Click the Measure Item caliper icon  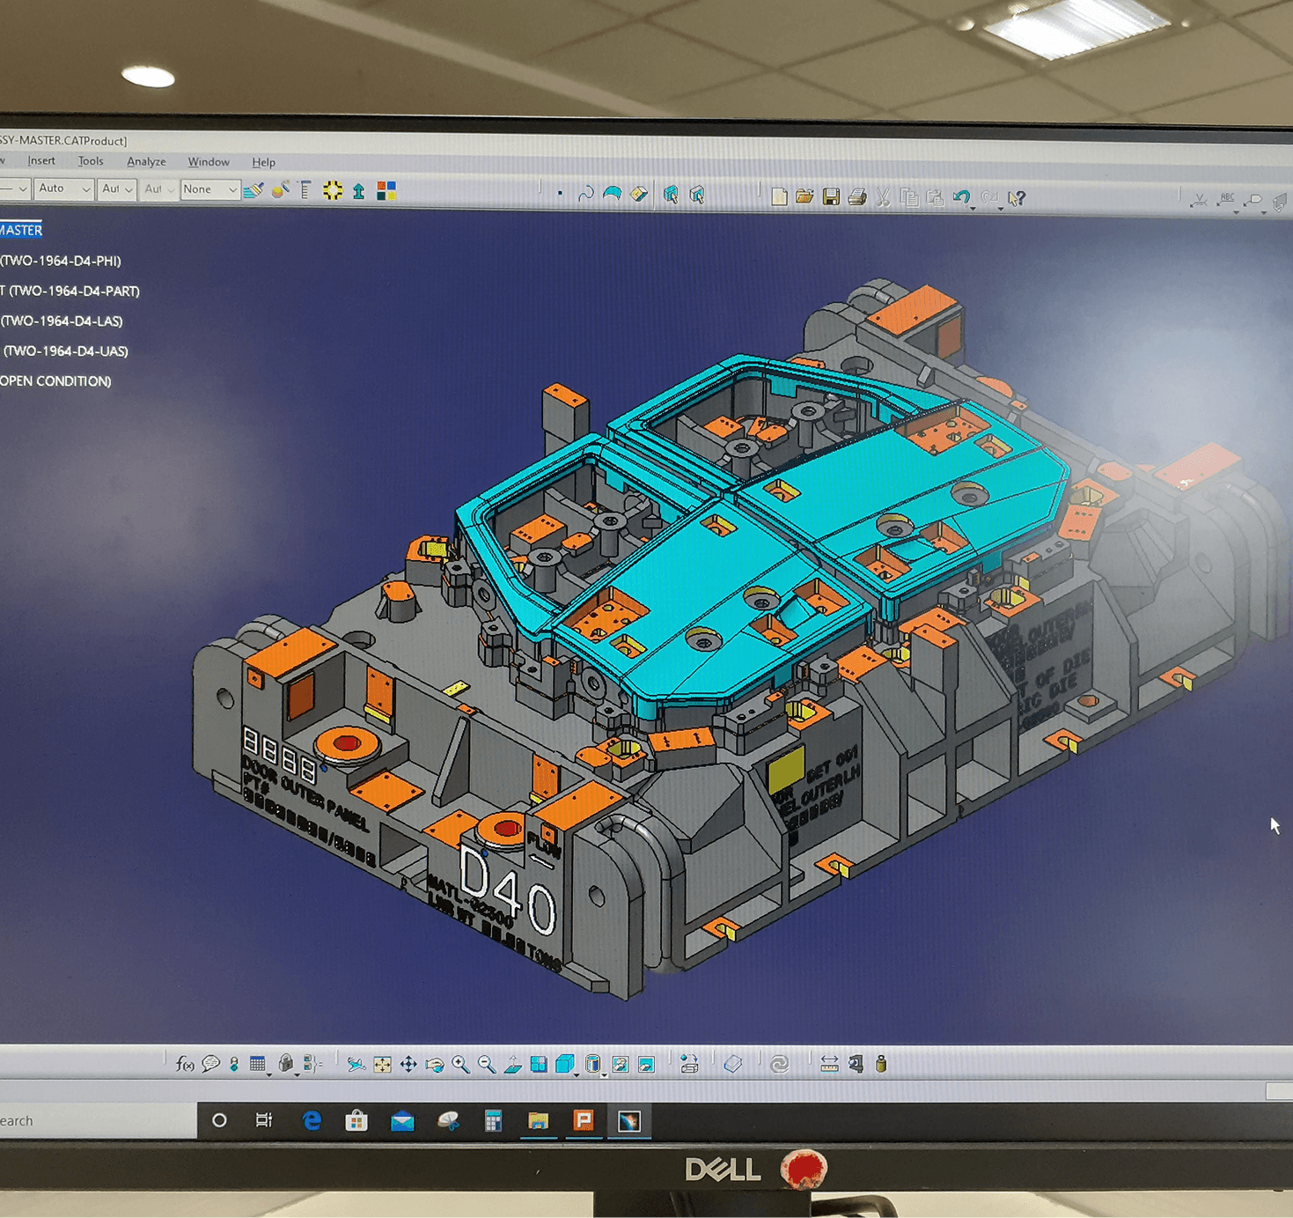point(856,1065)
